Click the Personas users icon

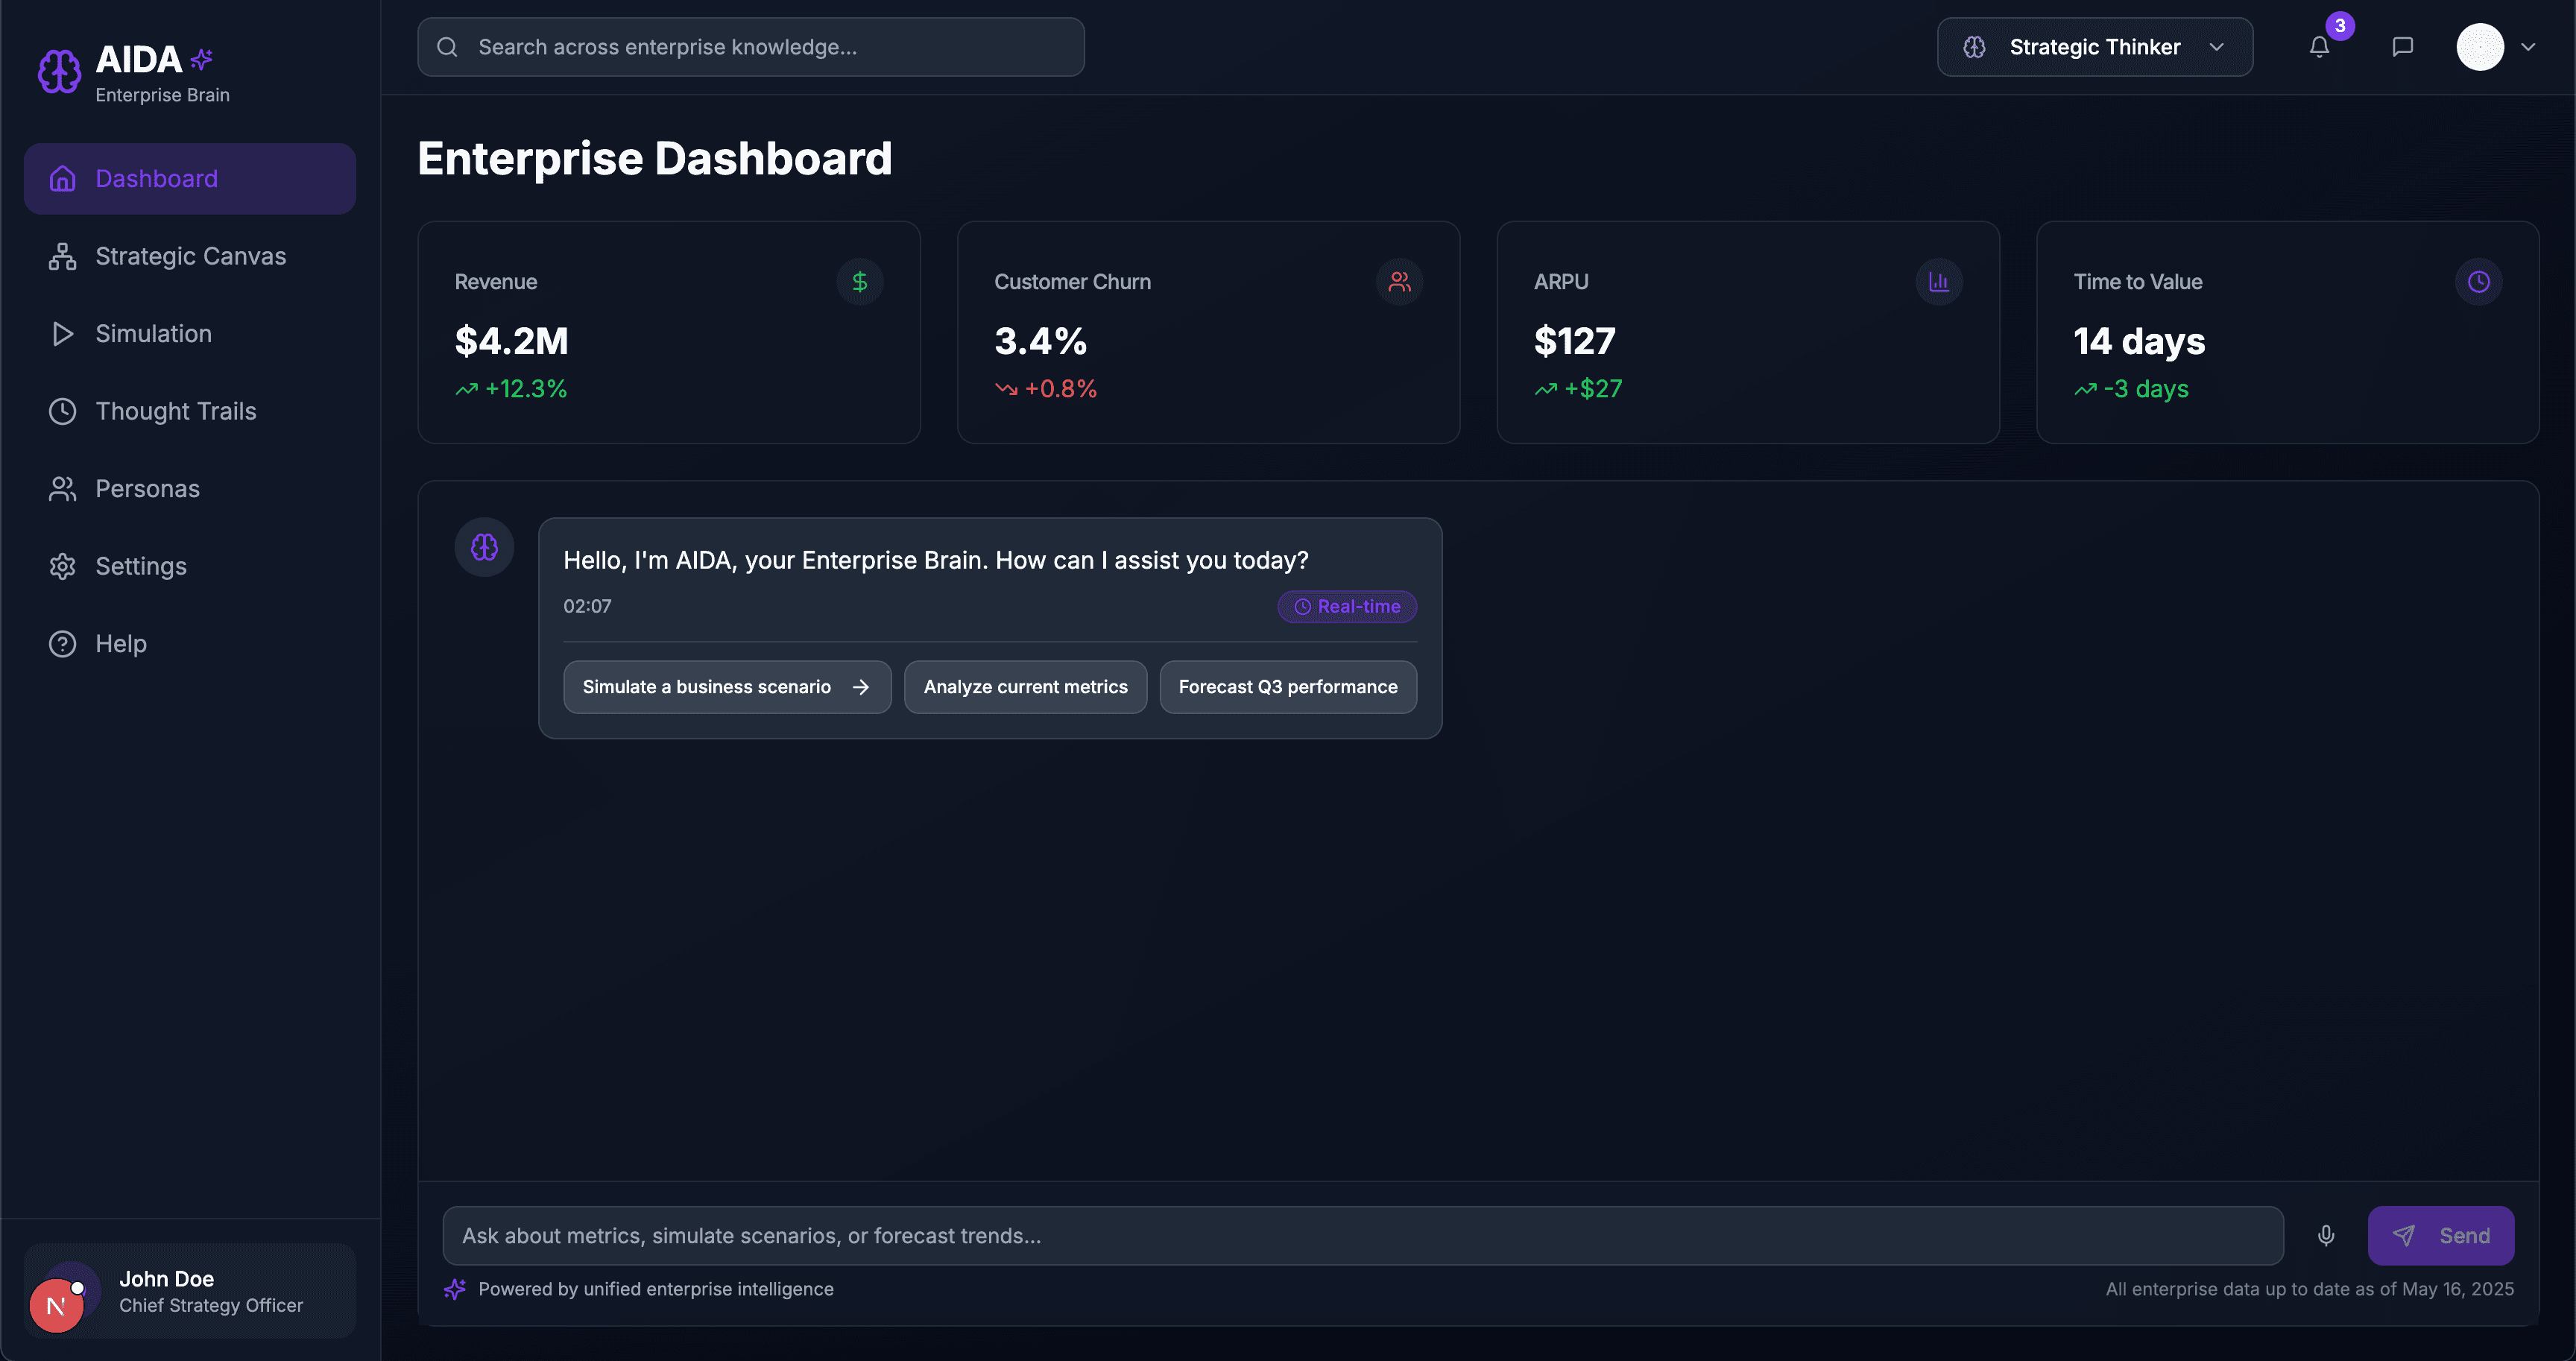62,489
